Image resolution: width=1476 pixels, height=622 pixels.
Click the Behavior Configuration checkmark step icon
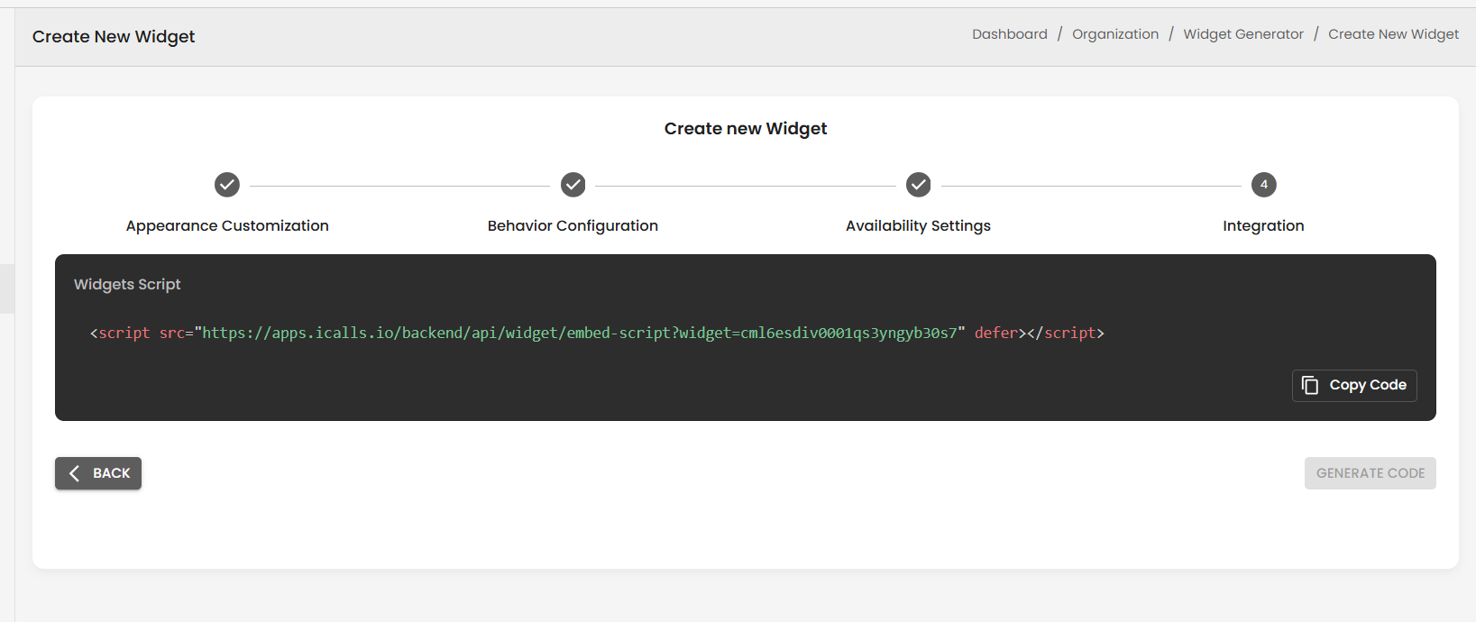[573, 185]
